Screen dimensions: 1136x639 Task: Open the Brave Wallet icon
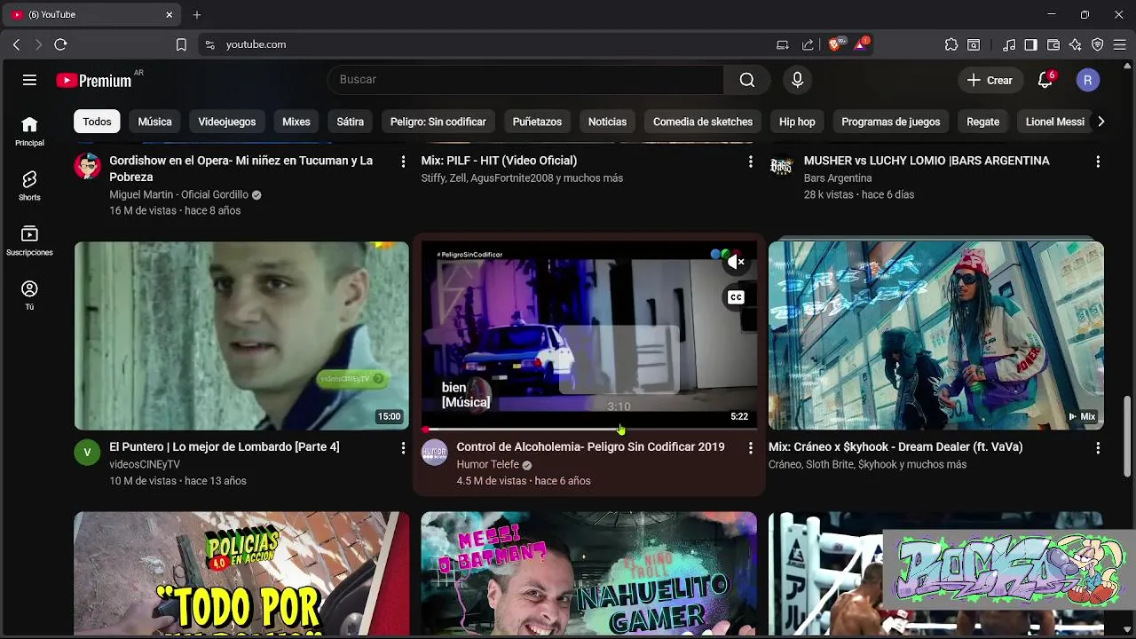pyautogui.click(x=1053, y=44)
